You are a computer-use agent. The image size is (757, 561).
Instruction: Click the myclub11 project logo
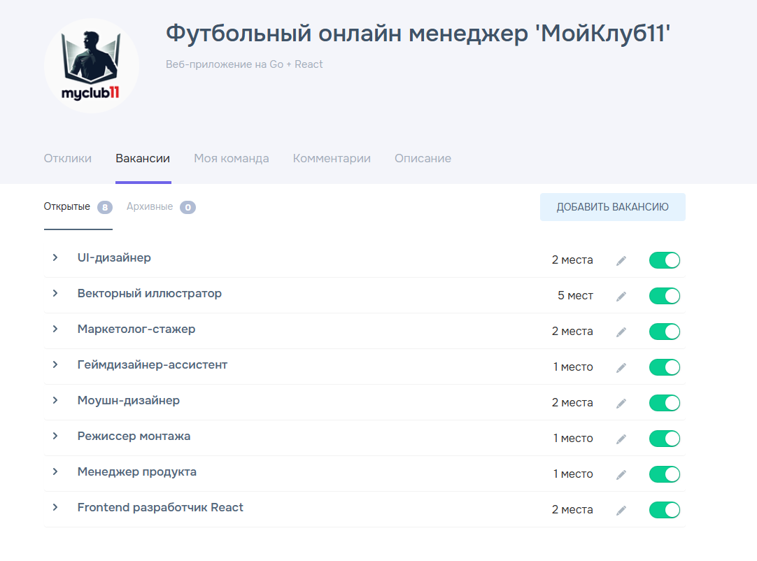pos(92,66)
